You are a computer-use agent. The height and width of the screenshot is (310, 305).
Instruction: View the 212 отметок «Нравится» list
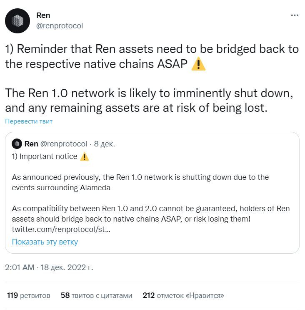coord(183,295)
